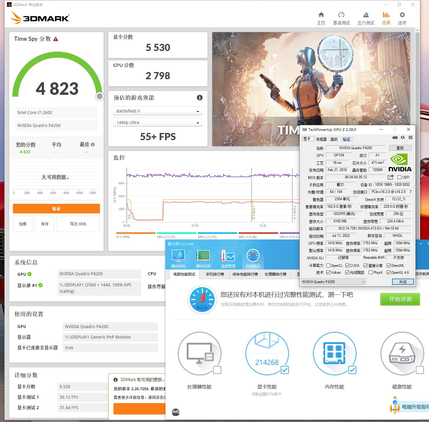
Task: Click the info icon beside 预估的游戏效能
Action: click(x=200, y=98)
